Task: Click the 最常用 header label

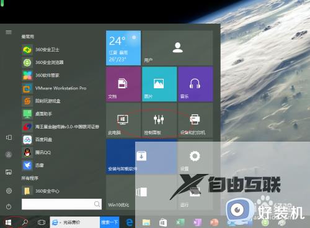Action: coord(28,37)
